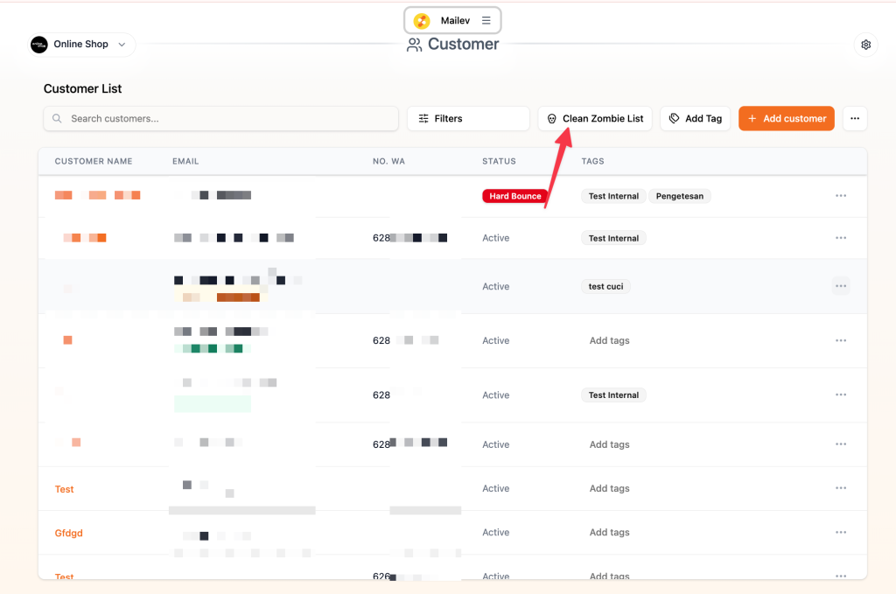Screen dimensions: 896x594
Task: Open the Filters panel
Action: tap(468, 118)
